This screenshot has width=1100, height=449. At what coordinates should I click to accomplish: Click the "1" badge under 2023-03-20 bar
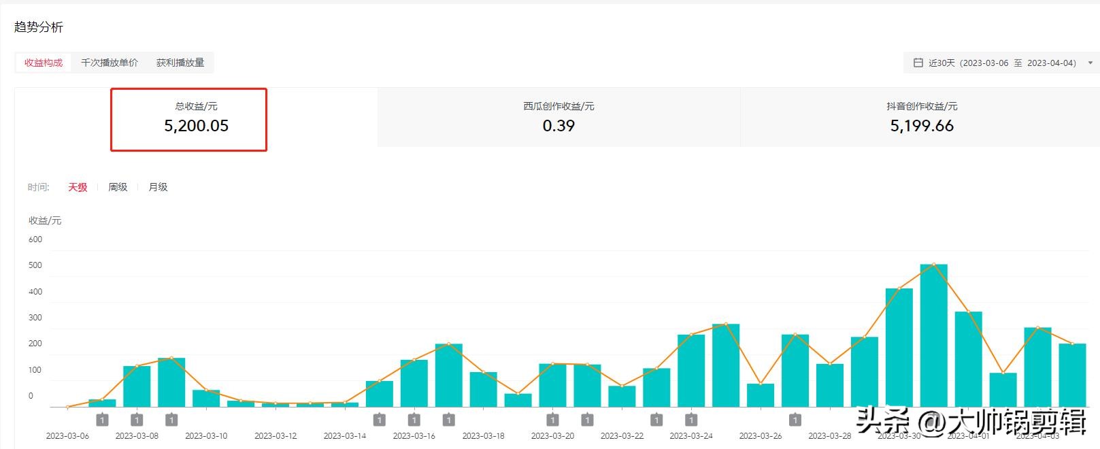point(553,420)
